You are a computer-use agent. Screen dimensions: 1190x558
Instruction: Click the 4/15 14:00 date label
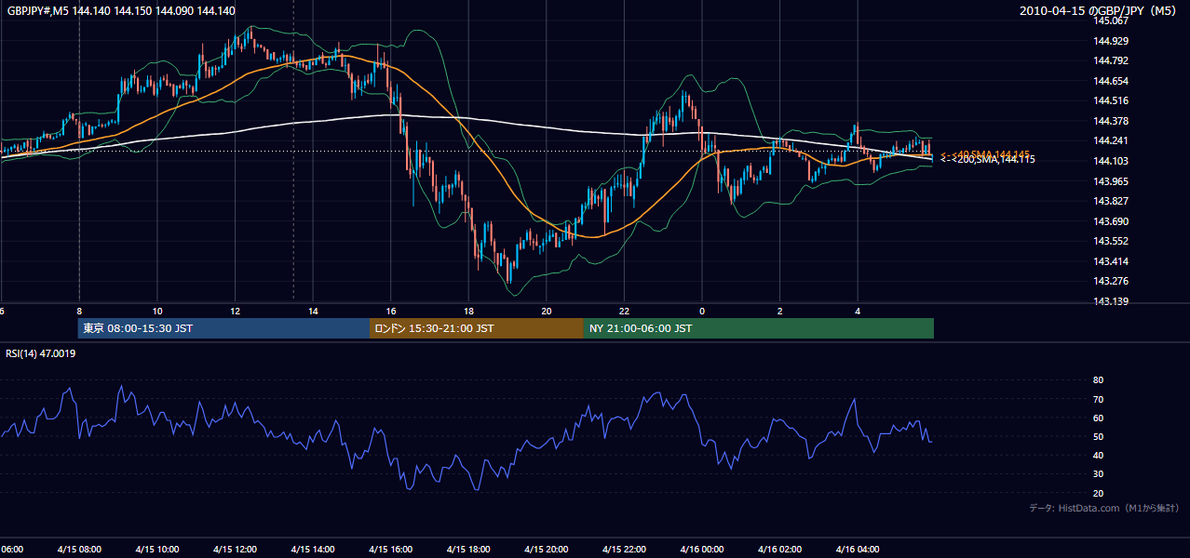313,549
